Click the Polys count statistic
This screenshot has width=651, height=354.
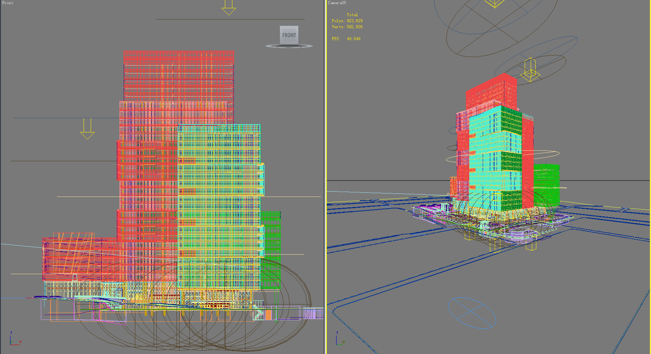point(347,21)
